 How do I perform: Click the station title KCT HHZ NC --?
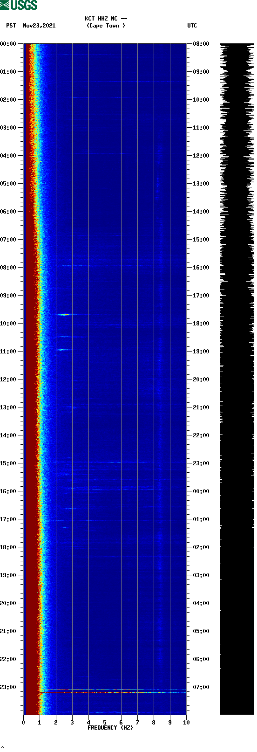pos(106,19)
